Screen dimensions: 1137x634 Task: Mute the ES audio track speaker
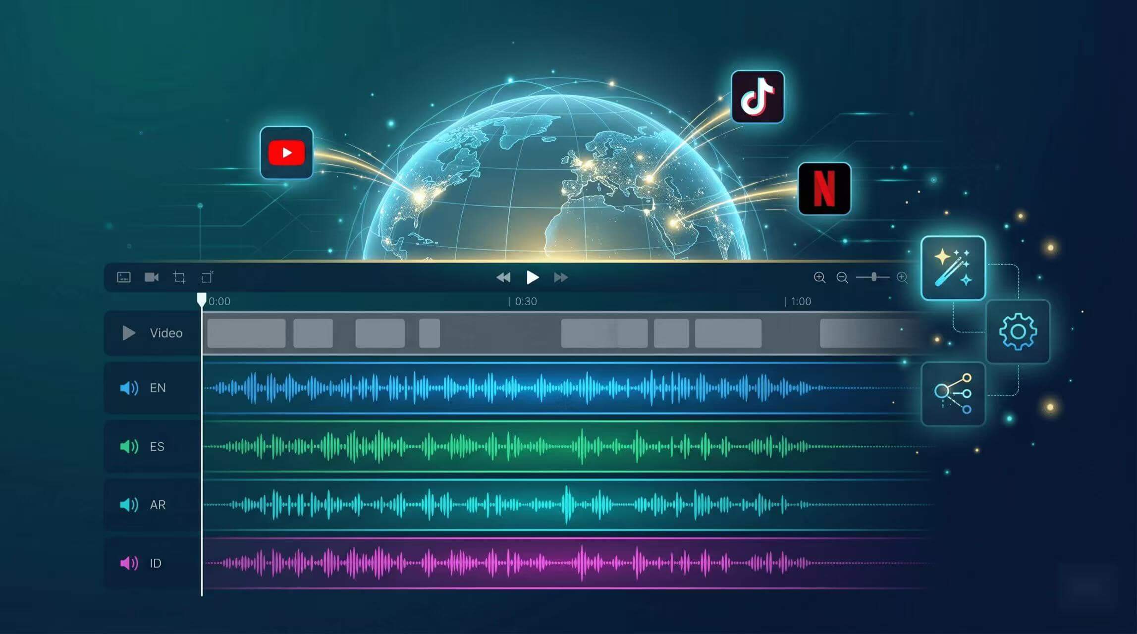129,446
